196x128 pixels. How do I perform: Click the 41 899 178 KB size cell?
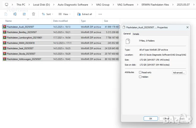(x=111, y=27)
